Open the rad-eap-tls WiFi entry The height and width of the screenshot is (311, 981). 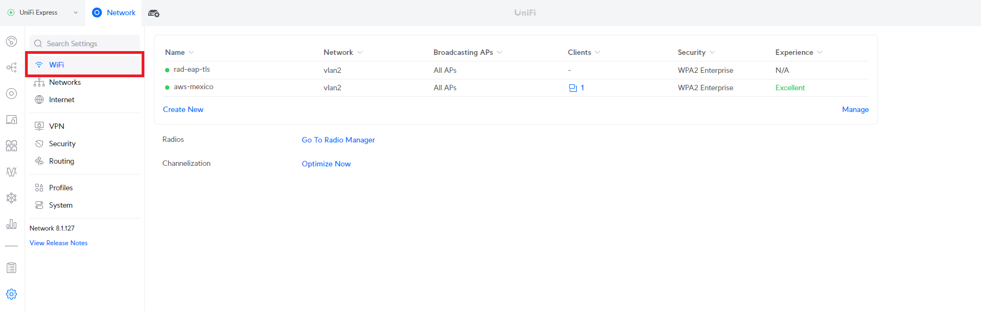click(192, 70)
